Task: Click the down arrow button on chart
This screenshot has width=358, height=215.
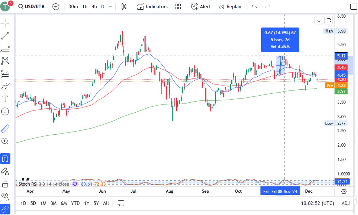Action: tap(319, 20)
